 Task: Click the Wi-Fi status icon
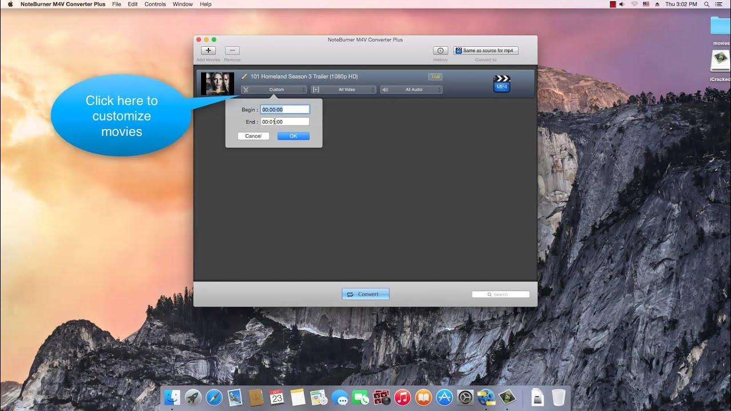634,4
